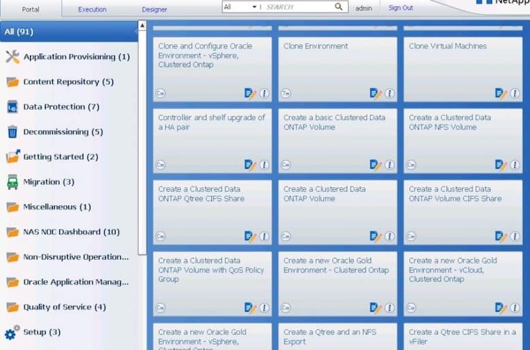Image resolution: width=530 pixels, height=350 pixels.
Task: View info for Clone and Configure Oracle Environment
Action: tap(264, 93)
